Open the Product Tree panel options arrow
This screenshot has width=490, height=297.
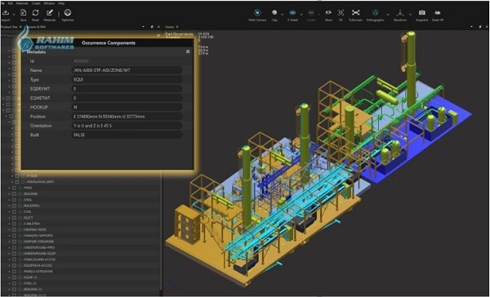(x=143, y=27)
